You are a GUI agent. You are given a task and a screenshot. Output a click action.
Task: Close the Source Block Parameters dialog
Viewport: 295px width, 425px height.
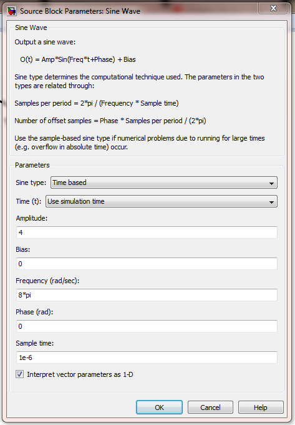point(273,8)
